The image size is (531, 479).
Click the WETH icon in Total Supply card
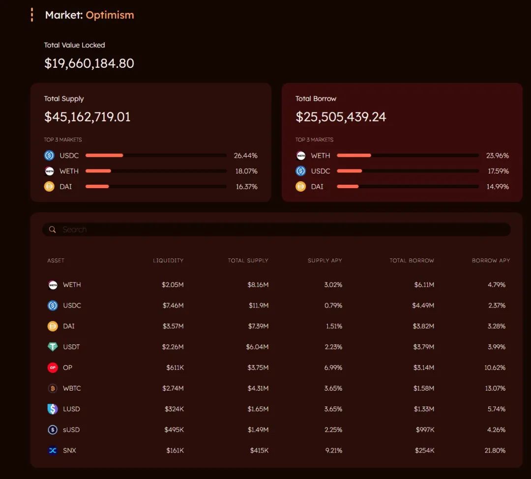49,171
